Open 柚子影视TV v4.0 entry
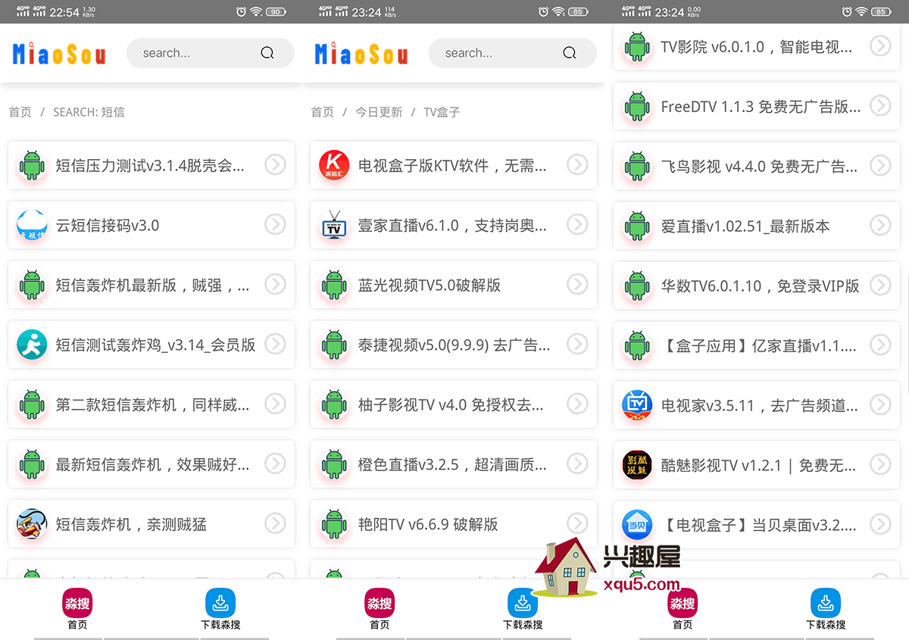This screenshot has width=909, height=640. tap(454, 404)
